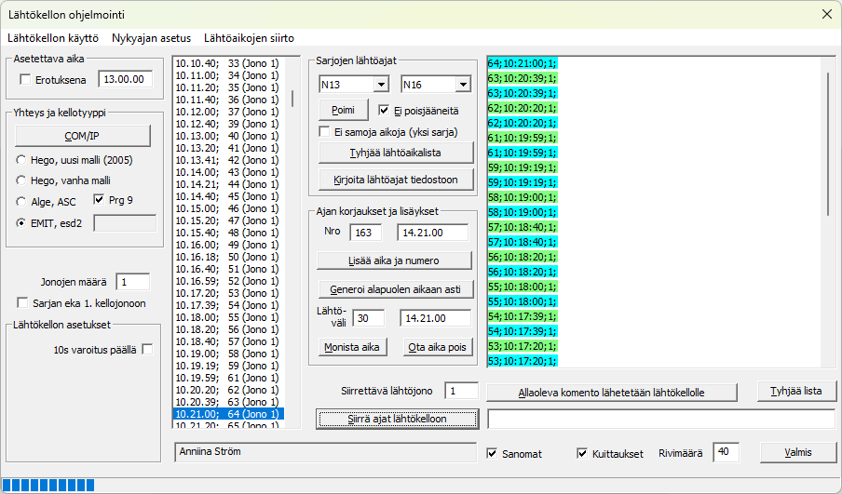Click the Nro input field
842x494 pixels.
click(x=365, y=232)
